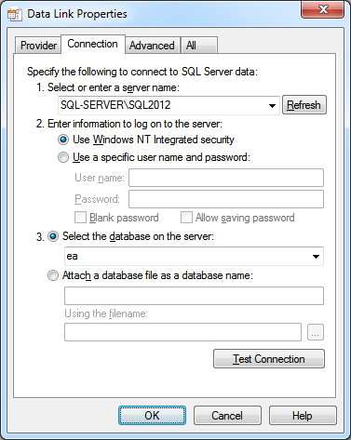351x440 pixels.
Task: Select the Connection tab
Action: coord(93,44)
